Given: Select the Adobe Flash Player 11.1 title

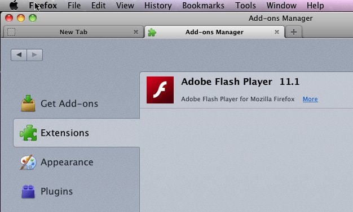Looking at the screenshot, I should pos(240,82).
